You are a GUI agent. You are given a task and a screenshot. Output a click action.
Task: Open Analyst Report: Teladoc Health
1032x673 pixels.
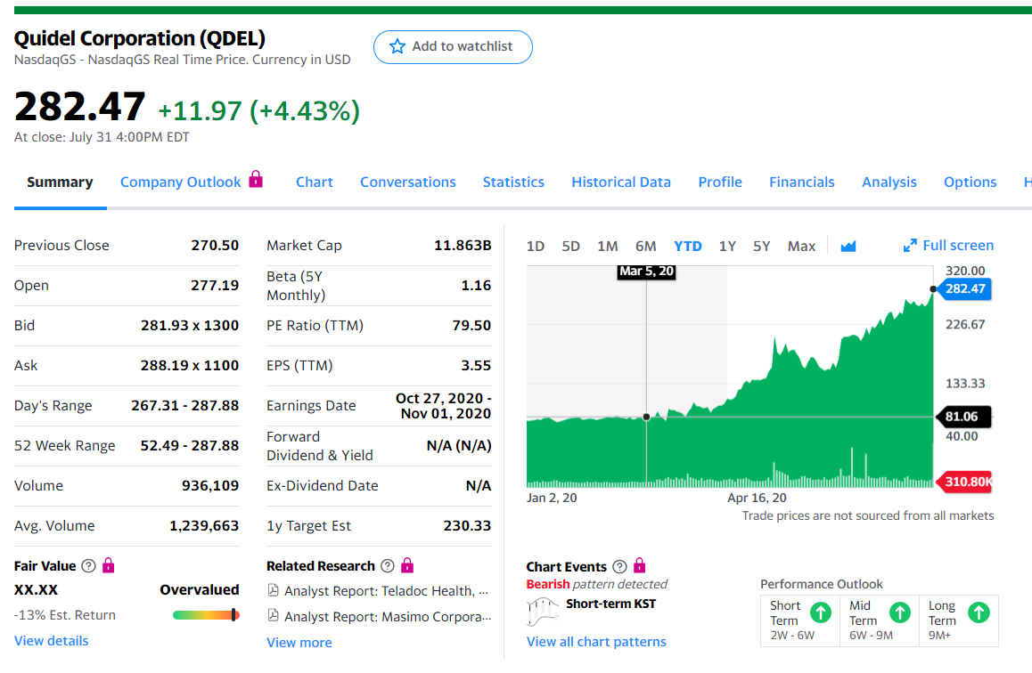click(x=386, y=591)
